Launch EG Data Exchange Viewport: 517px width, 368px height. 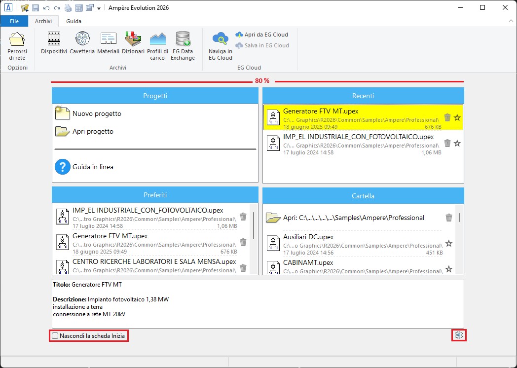(x=183, y=46)
